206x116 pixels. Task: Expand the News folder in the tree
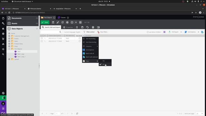[9, 41]
